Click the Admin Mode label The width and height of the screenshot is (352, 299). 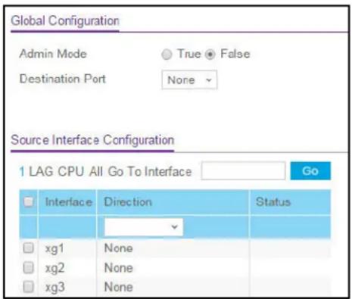53,54
